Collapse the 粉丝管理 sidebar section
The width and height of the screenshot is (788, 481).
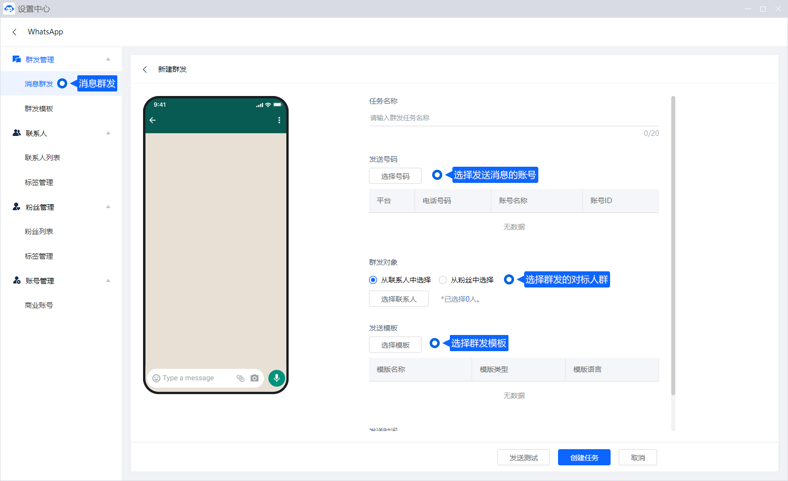108,207
